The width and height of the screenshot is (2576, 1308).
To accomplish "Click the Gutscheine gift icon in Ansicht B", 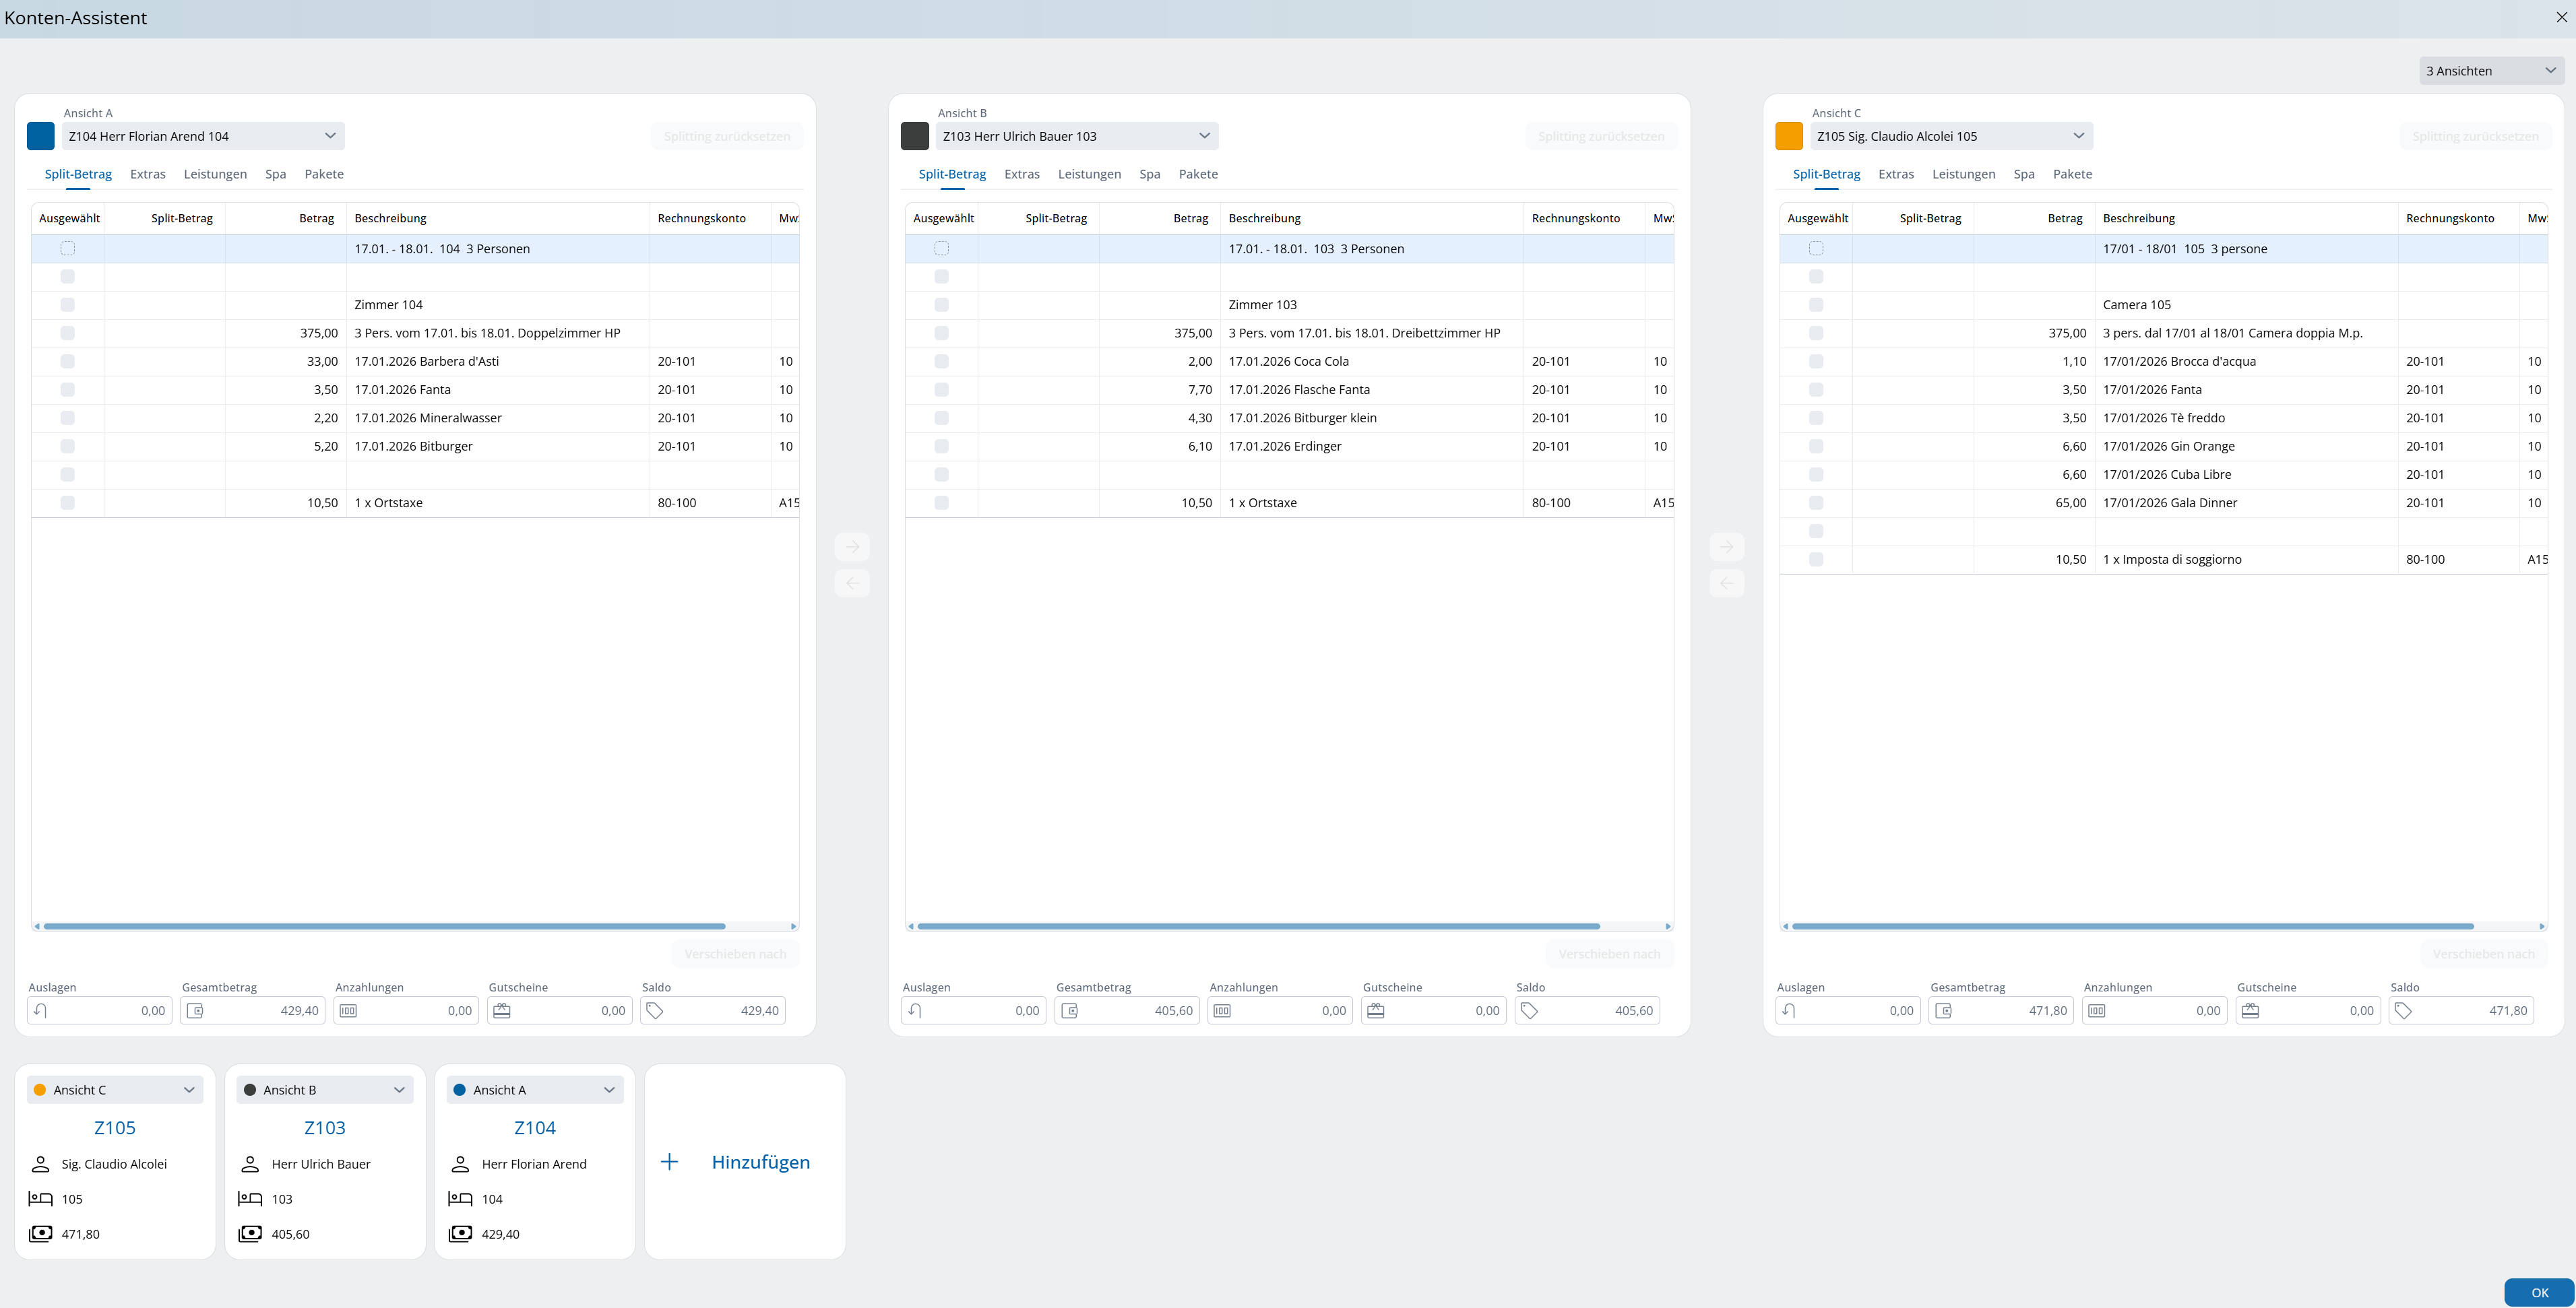I will (x=1376, y=1010).
